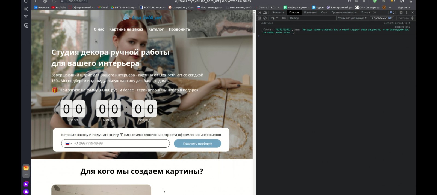The width and height of the screenshot is (437, 195).
Task: Click the Позвонить menu link
Action: [179, 29]
